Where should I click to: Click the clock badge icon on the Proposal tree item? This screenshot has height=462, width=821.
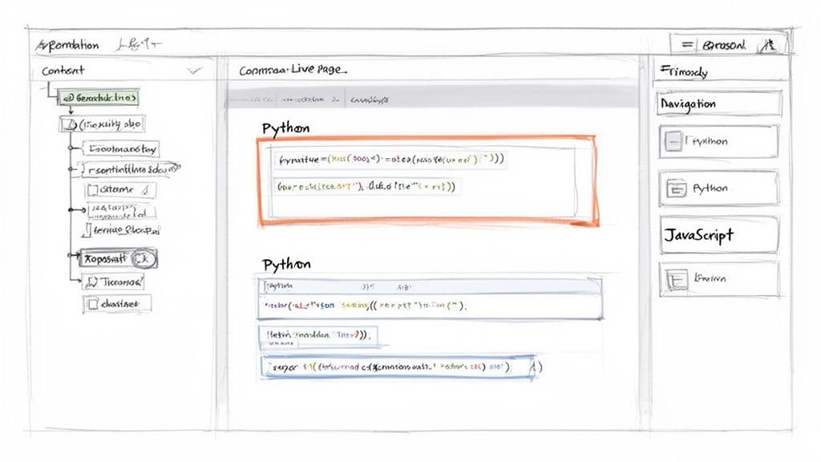click(x=143, y=258)
